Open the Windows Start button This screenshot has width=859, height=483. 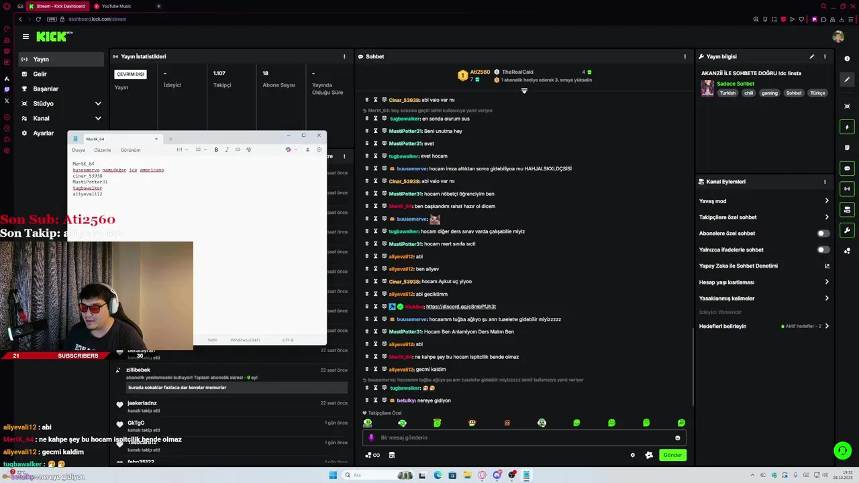tap(333, 475)
